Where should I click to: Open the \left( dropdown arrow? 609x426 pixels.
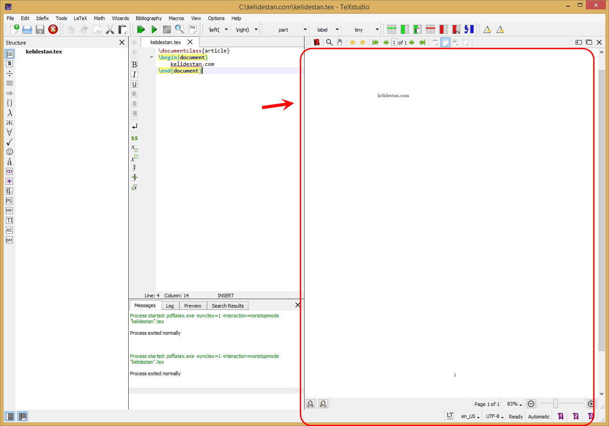tap(226, 29)
